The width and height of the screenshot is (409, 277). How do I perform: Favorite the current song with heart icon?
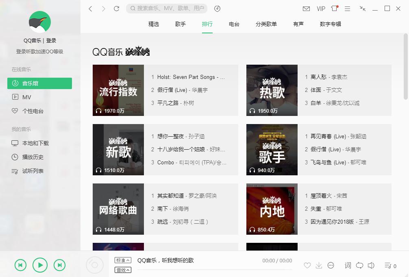(x=307, y=265)
